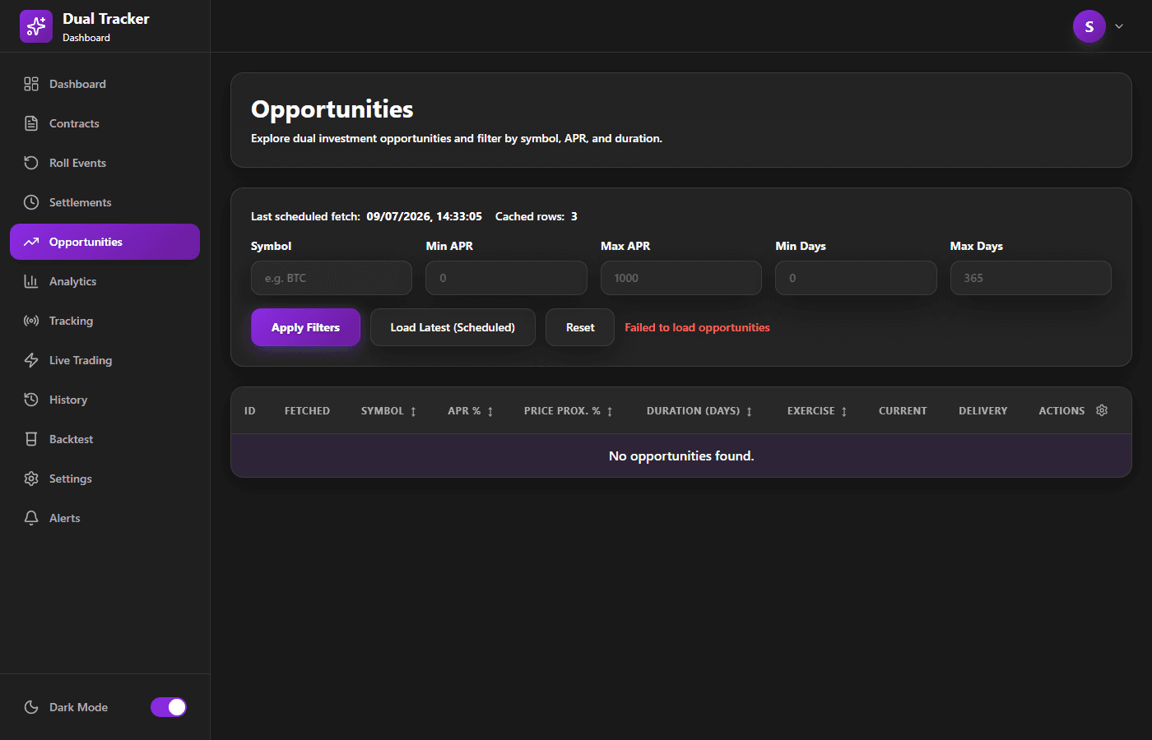Image resolution: width=1152 pixels, height=740 pixels.
Task: Click the Max Days input field
Action: click(1031, 278)
